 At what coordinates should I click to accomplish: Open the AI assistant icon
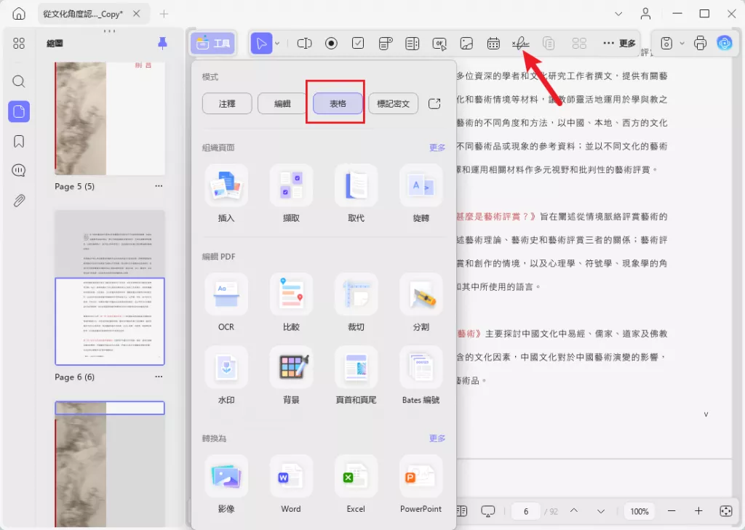(725, 43)
